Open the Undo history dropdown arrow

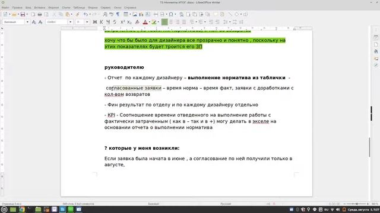[90, 14]
